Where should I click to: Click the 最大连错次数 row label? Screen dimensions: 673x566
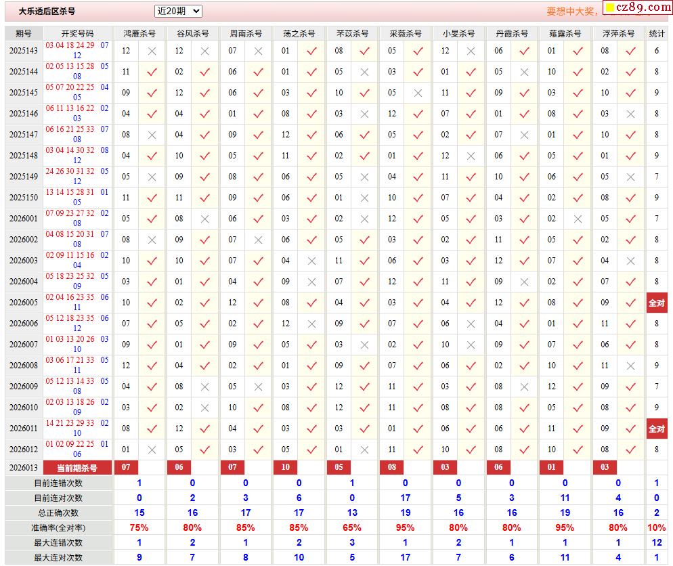58,543
